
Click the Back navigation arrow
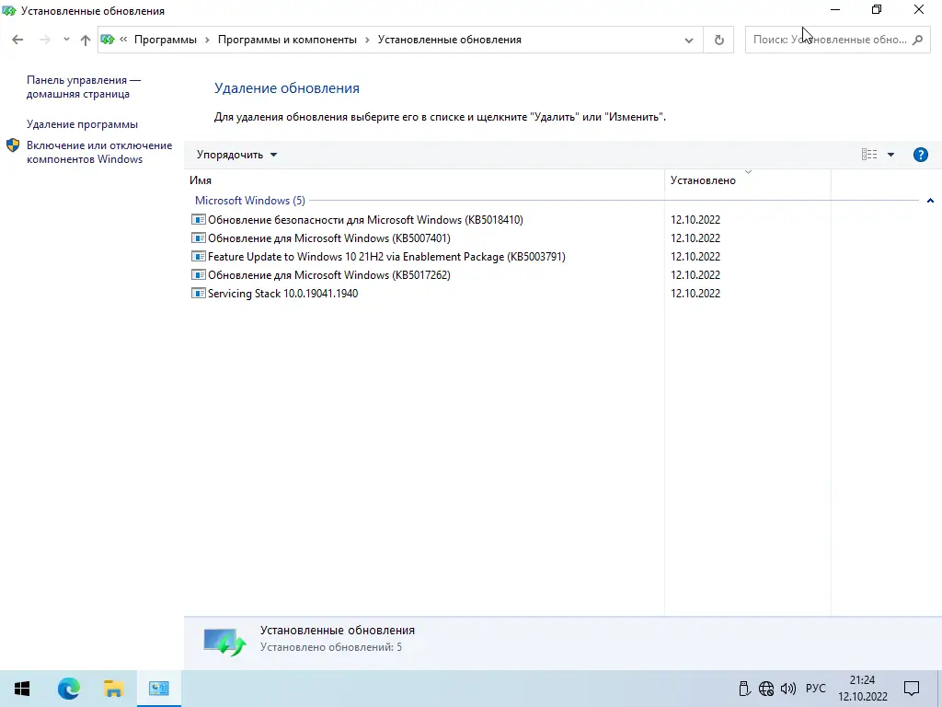(17, 40)
